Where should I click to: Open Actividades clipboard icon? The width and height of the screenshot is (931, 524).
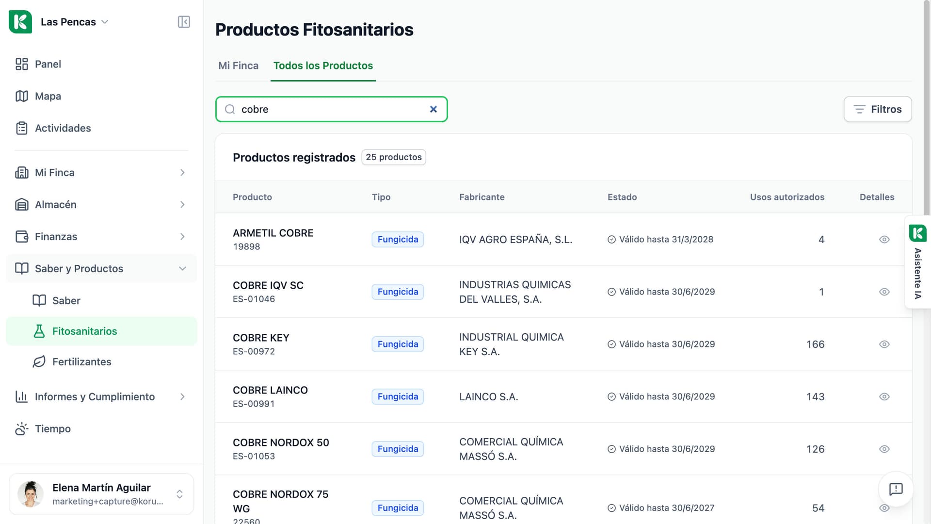click(x=22, y=128)
